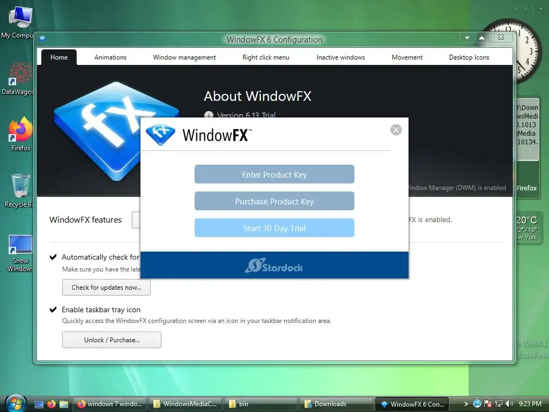Click the 9:23 PM taskbar clock
Viewport: 549px width, 412px height.
(x=530, y=404)
